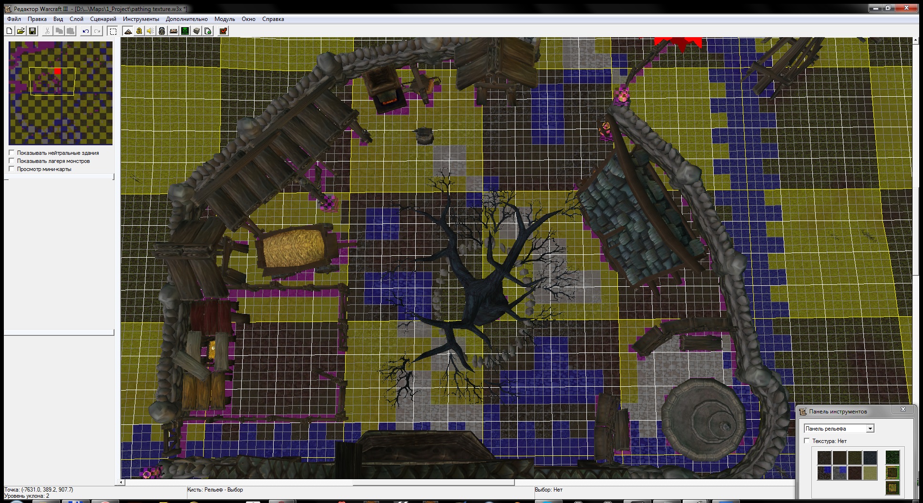Screen dimensions: 923x503
Task: Open the Файл menu
Action: click(x=14, y=19)
